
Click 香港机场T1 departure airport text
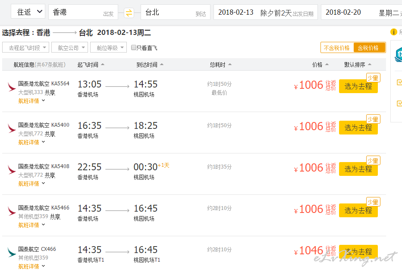(91, 260)
